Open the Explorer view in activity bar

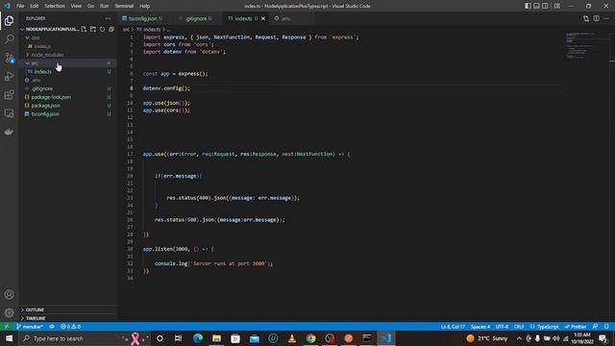(9, 20)
